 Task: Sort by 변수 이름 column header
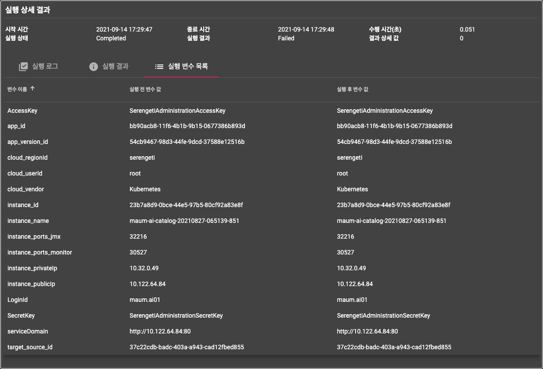click(x=17, y=89)
